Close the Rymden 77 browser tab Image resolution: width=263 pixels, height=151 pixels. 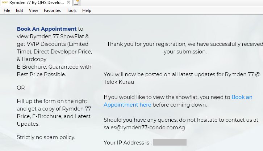pyautogui.click(x=68, y=2)
